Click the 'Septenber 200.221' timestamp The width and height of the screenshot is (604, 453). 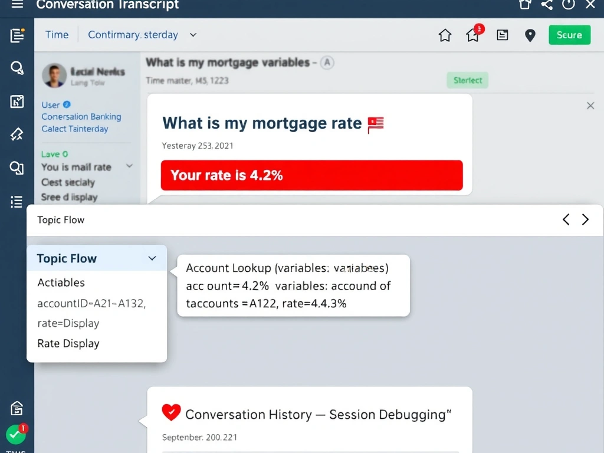[x=199, y=437]
